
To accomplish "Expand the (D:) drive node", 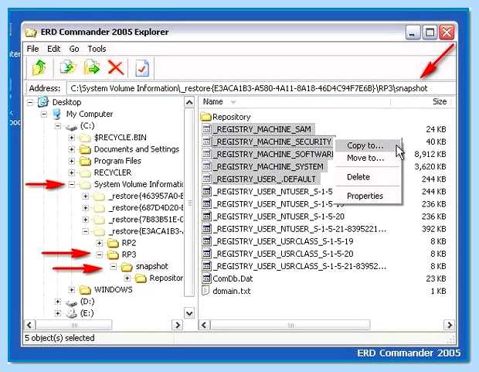I will click(58, 302).
